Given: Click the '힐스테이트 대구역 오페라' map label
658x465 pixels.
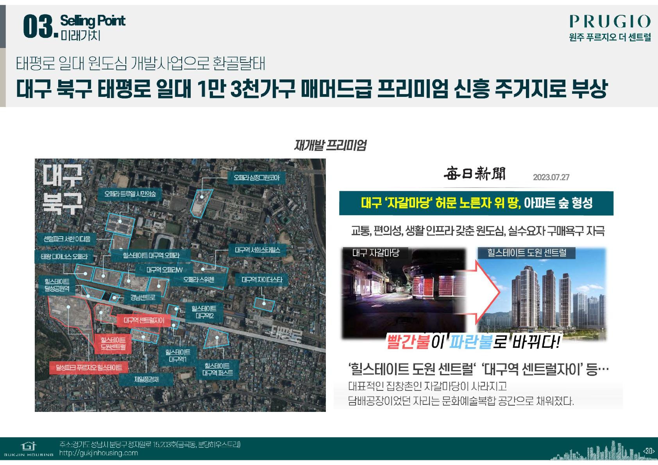Looking at the screenshot, I should tap(151, 255).
